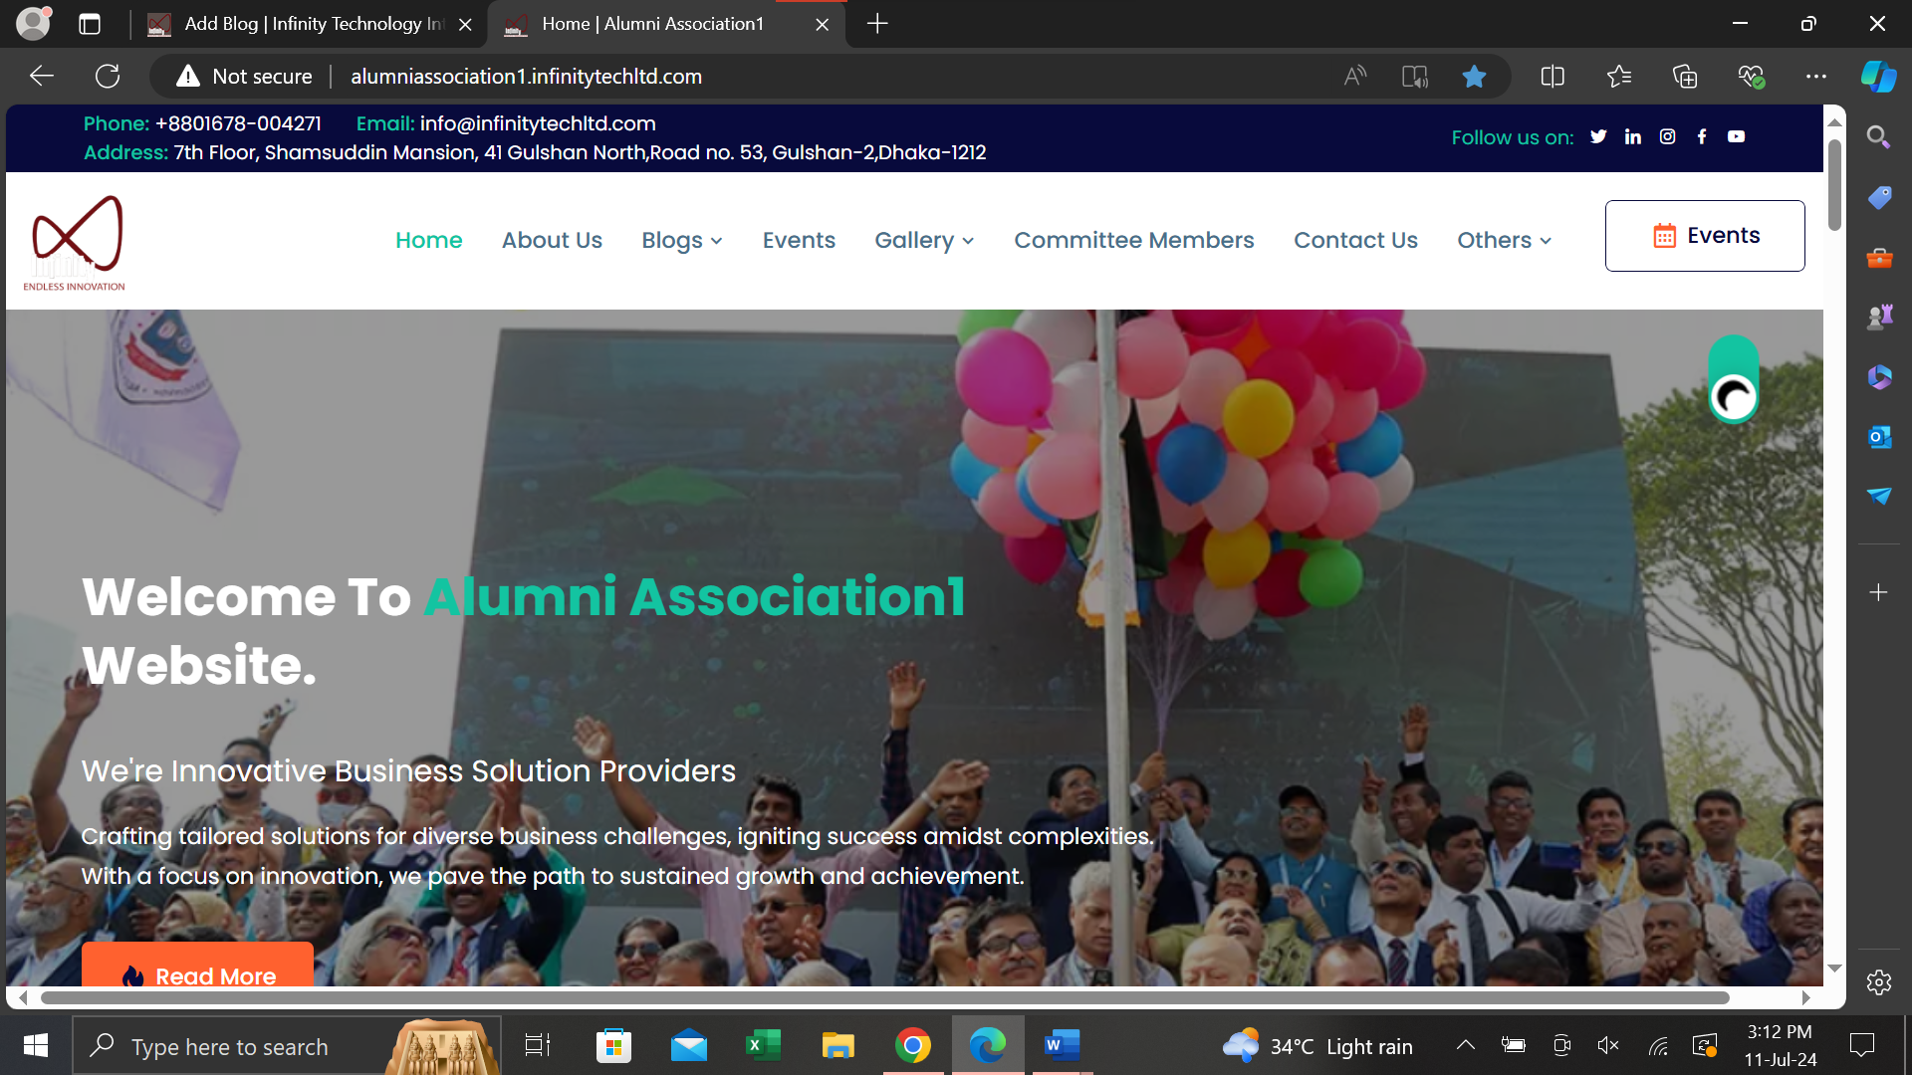Click the browser Refresh icon
The width and height of the screenshot is (1912, 1075).
tap(108, 77)
